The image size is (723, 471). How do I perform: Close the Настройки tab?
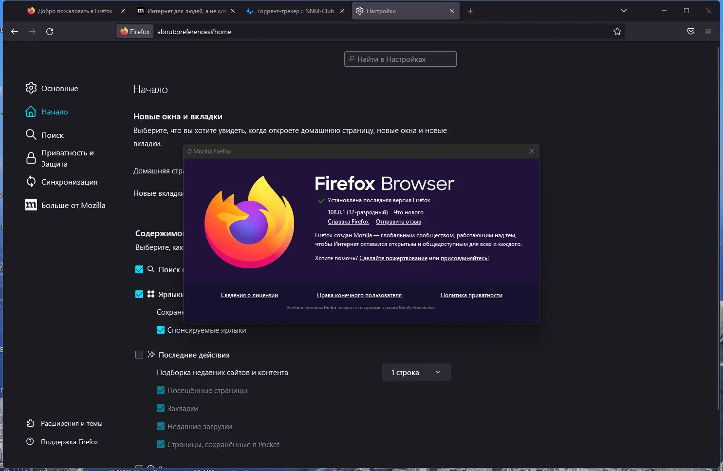click(x=452, y=11)
